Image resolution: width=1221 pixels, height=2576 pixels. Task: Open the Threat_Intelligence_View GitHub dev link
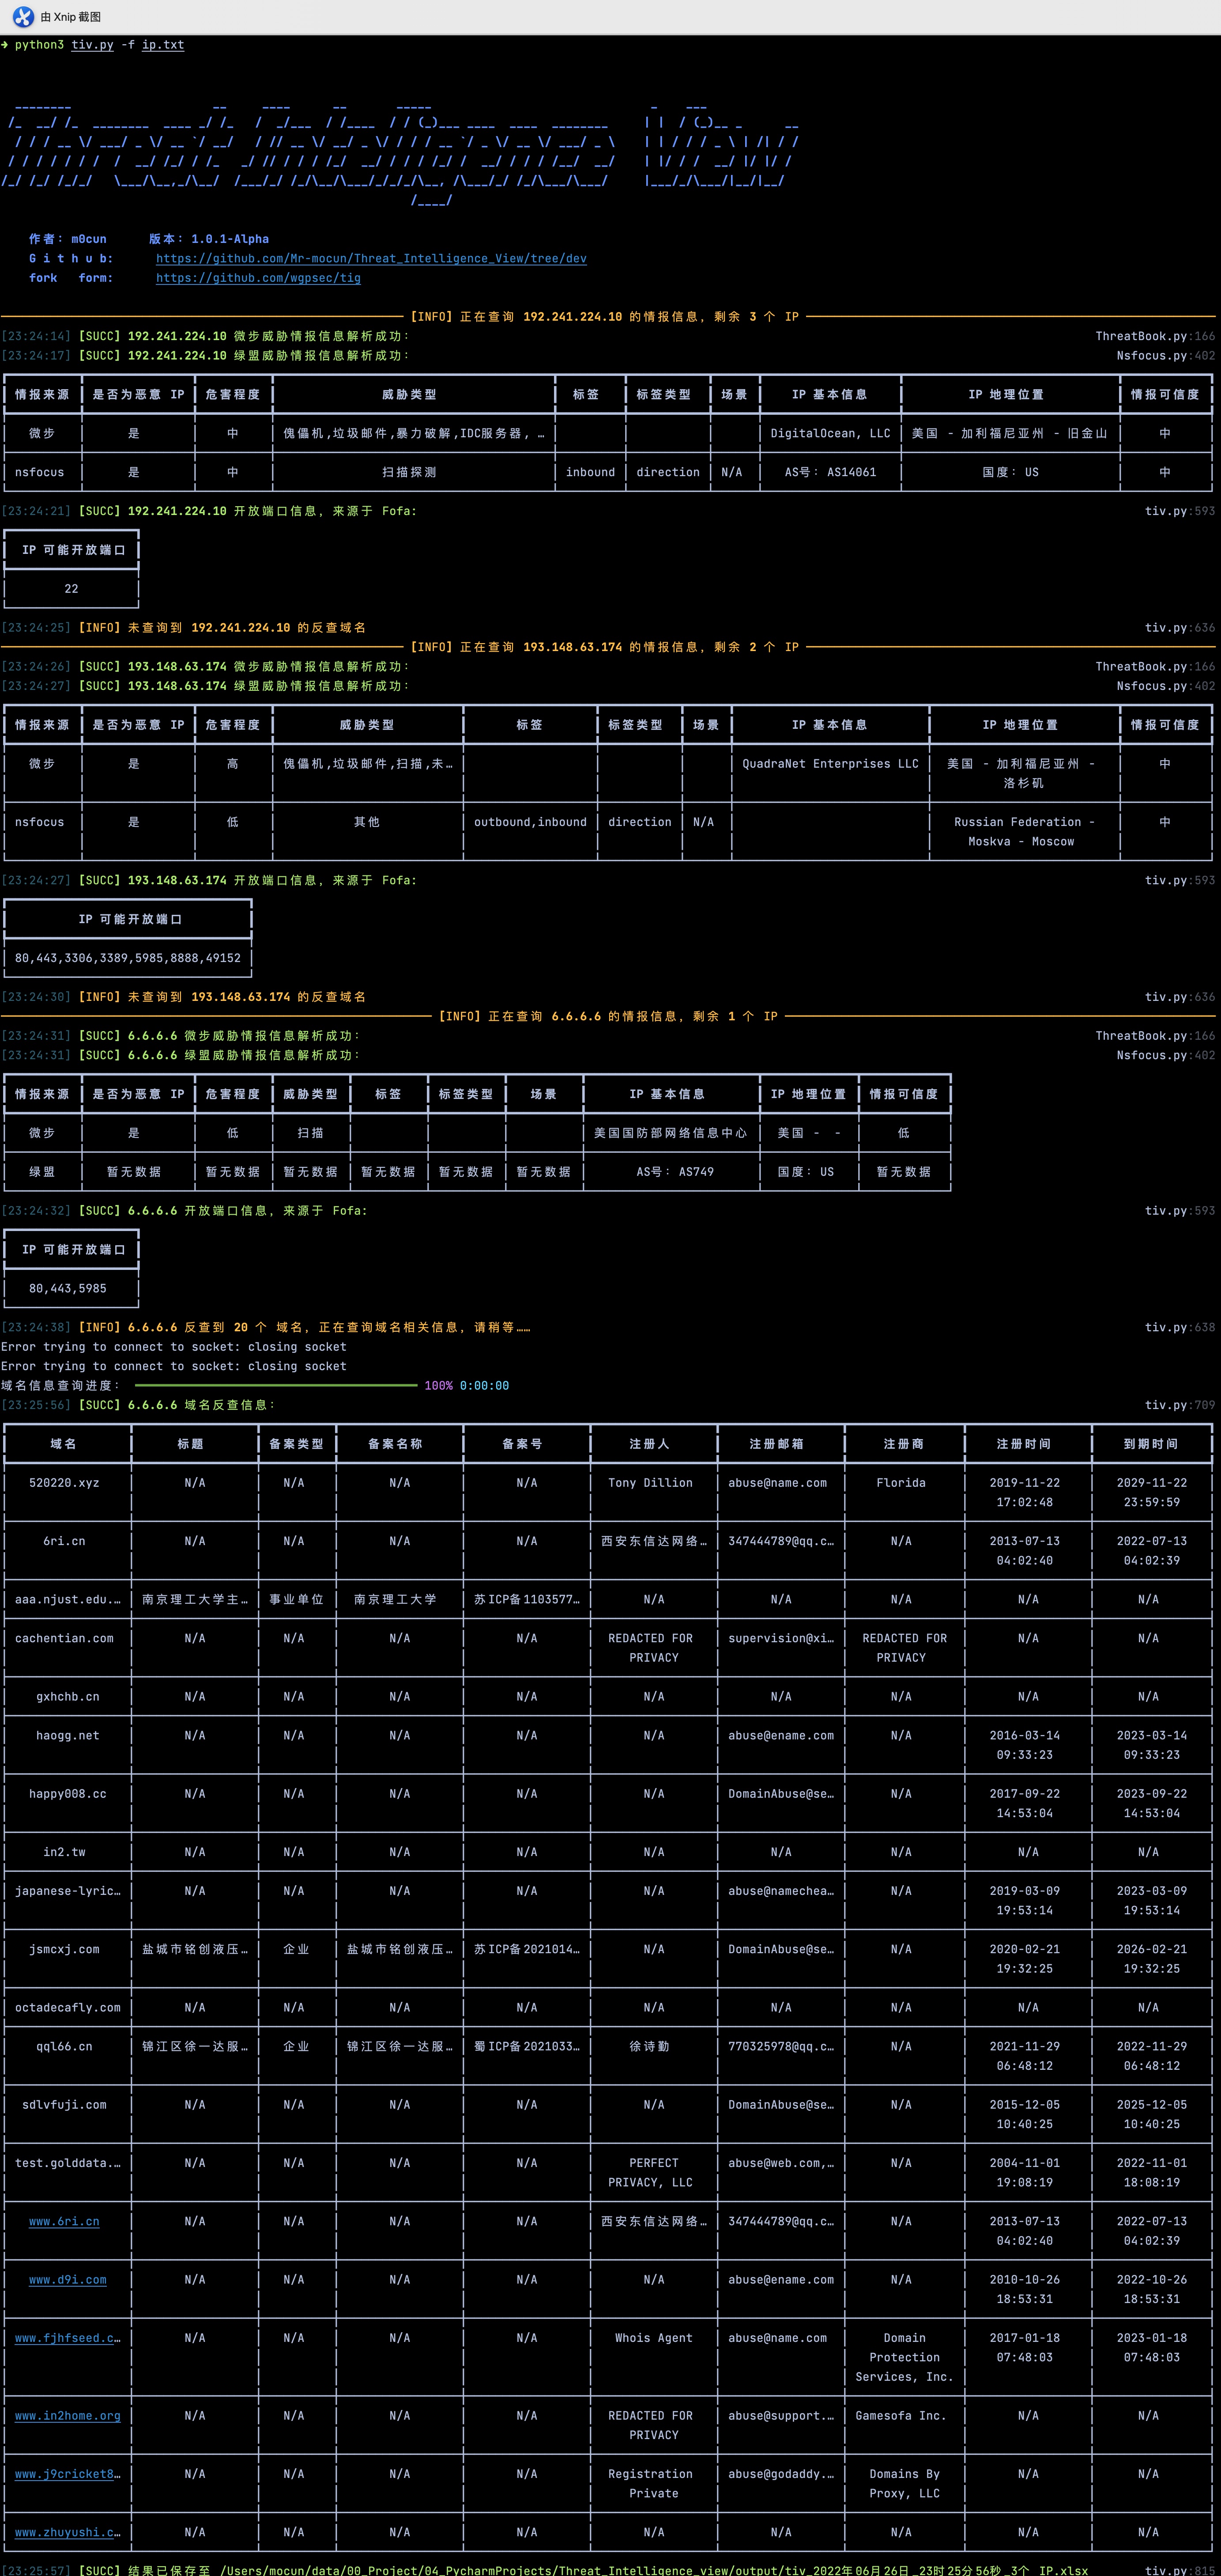pyautogui.click(x=371, y=258)
